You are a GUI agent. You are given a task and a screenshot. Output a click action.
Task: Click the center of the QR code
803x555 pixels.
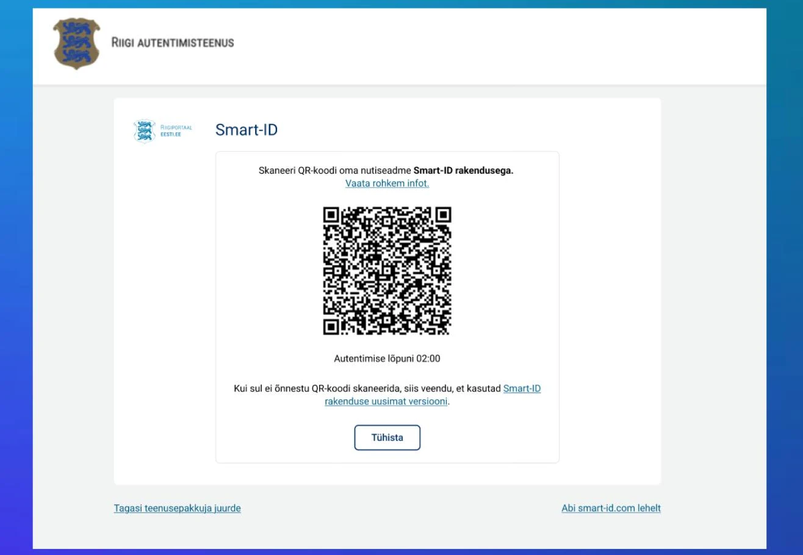[387, 271]
